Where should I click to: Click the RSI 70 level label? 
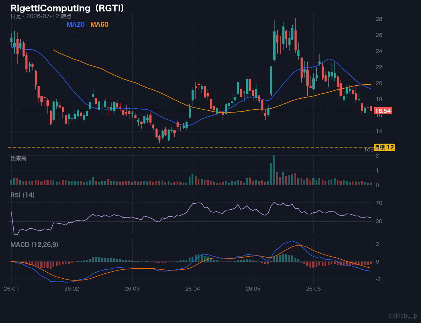(x=379, y=203)
